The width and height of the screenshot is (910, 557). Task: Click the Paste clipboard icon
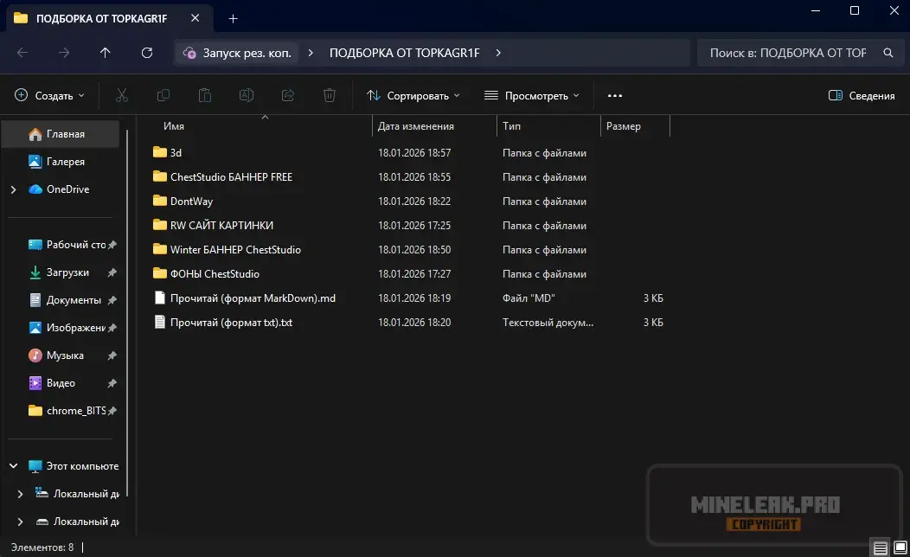click(205, 95)
